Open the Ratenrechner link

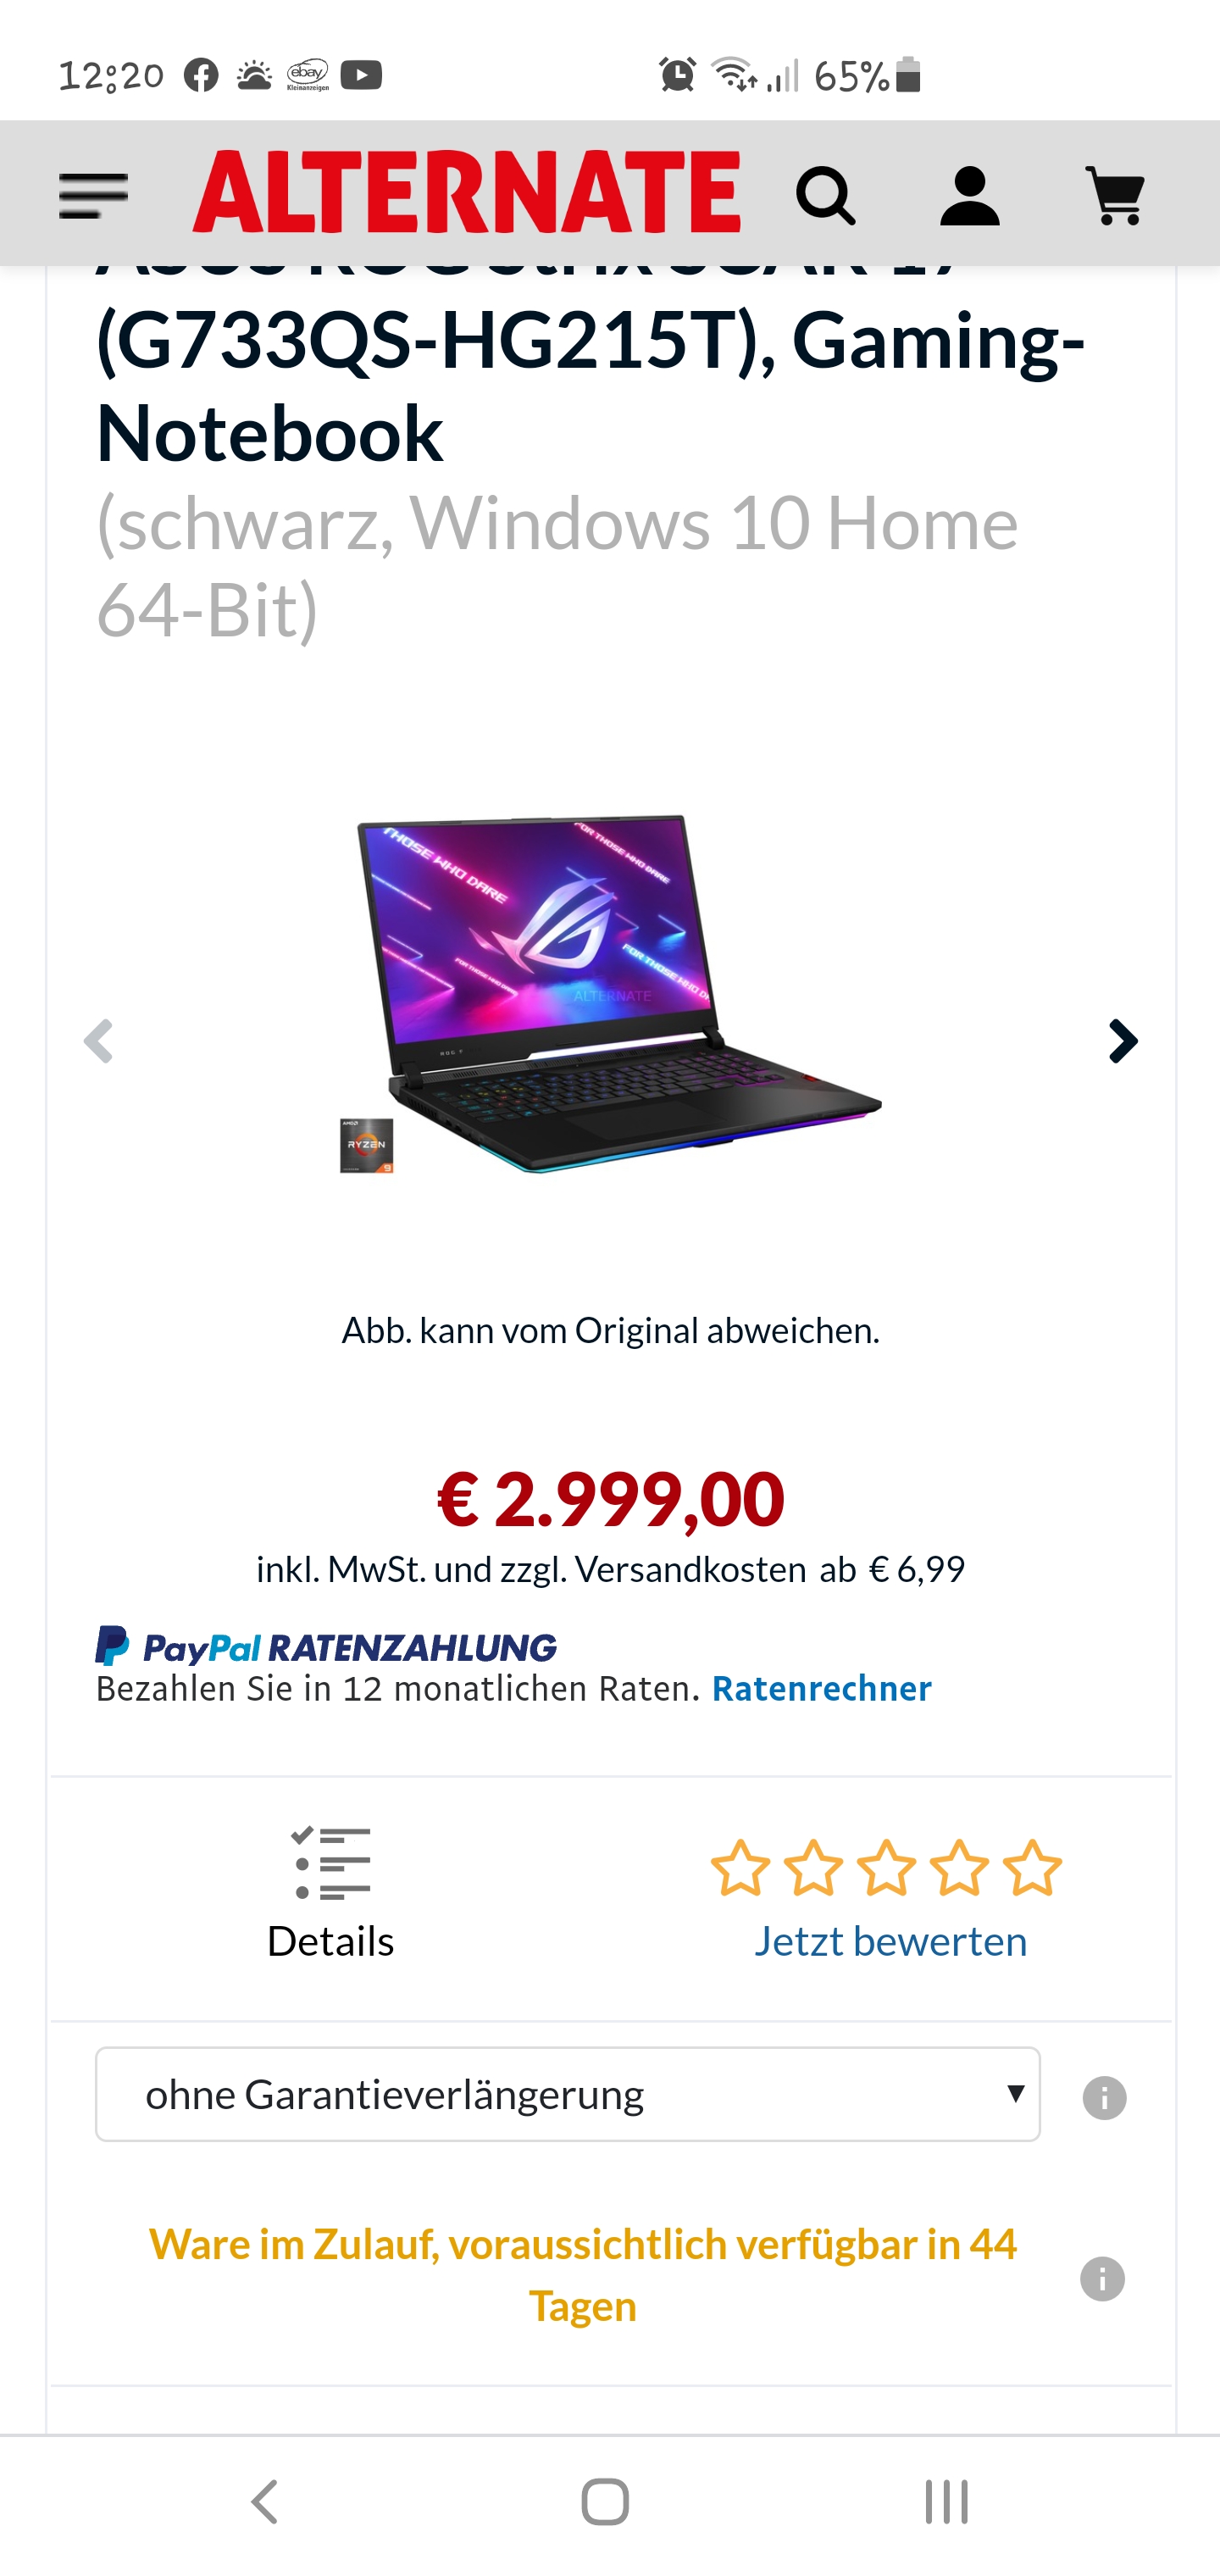click(x=821, y=1688)
